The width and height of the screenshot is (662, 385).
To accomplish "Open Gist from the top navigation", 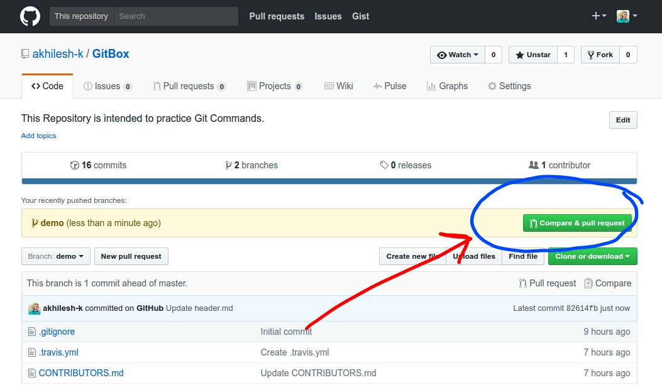I will pyautogui.click(x=361, y=16).
